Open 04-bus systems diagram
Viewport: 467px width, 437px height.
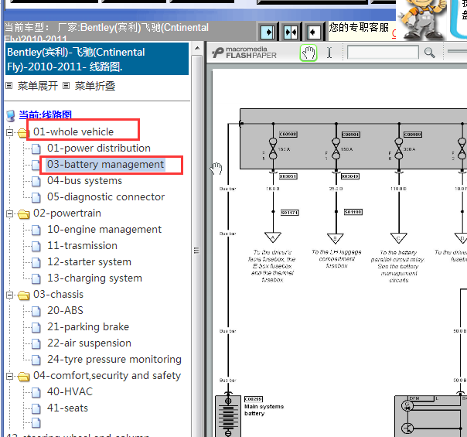click(84, 180)
